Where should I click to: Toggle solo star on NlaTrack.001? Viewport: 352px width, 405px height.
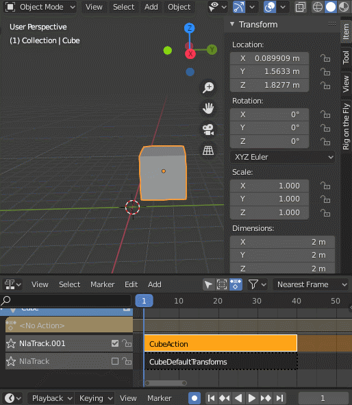[11, 343]
